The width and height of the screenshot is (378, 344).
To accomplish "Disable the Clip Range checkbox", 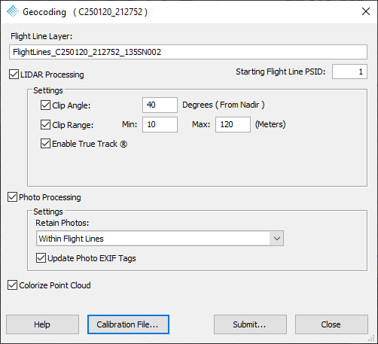I will (45, 124).
